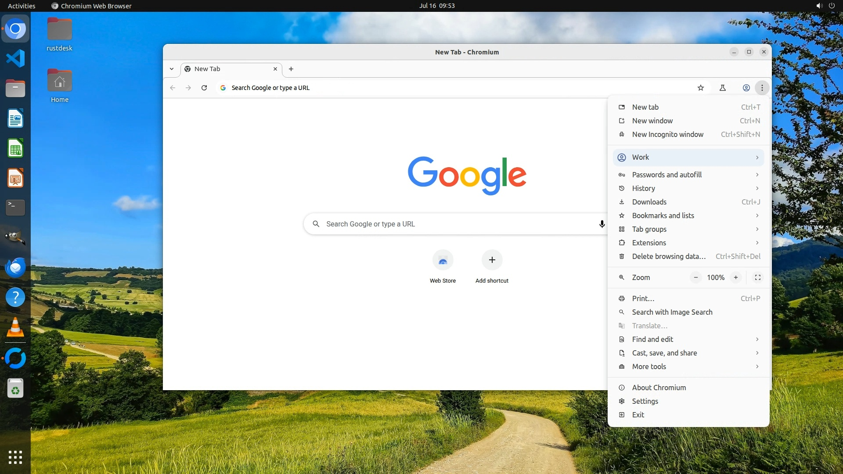Open the tab search dropdown arrow
Viewport: 843px width, 474px height.
coord(172,69)
